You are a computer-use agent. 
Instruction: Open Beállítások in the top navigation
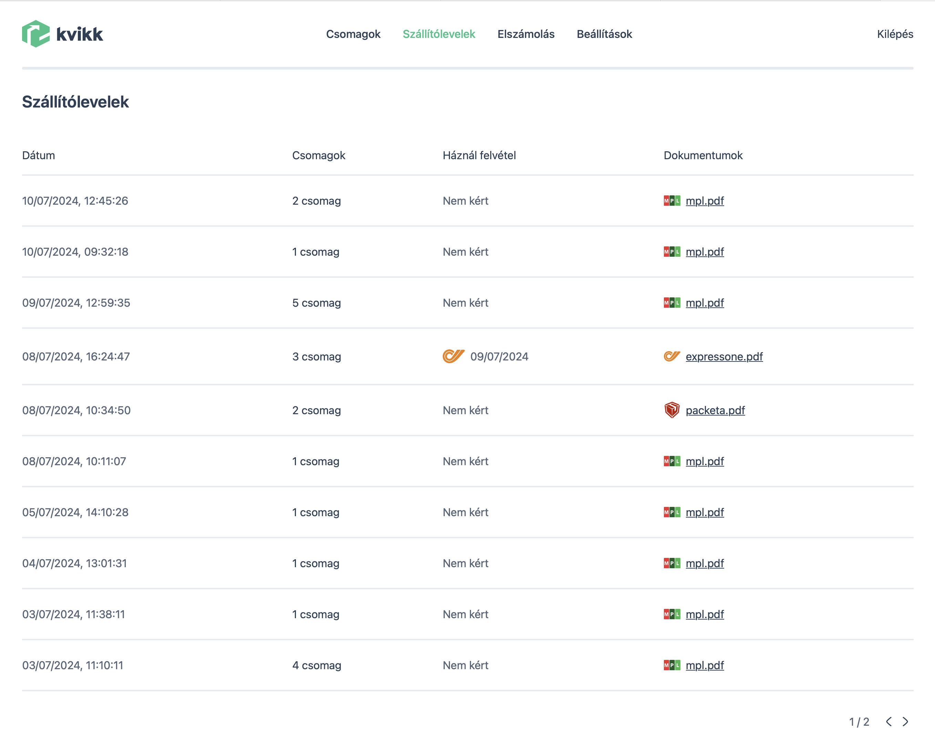(x=604, y=34)
